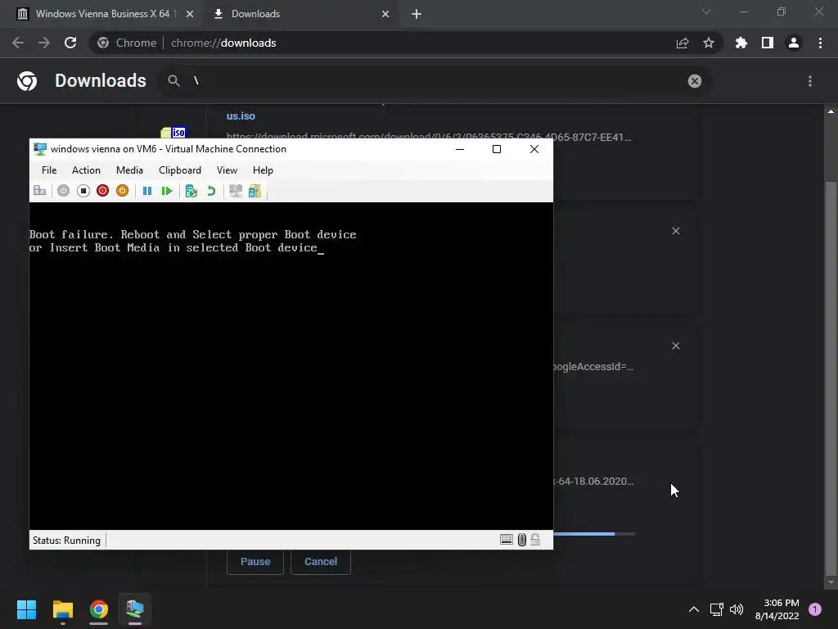Open the Chrome extensions puzzle icon
The height and width of the screenshot is (629, 838).
pos(741,43)
